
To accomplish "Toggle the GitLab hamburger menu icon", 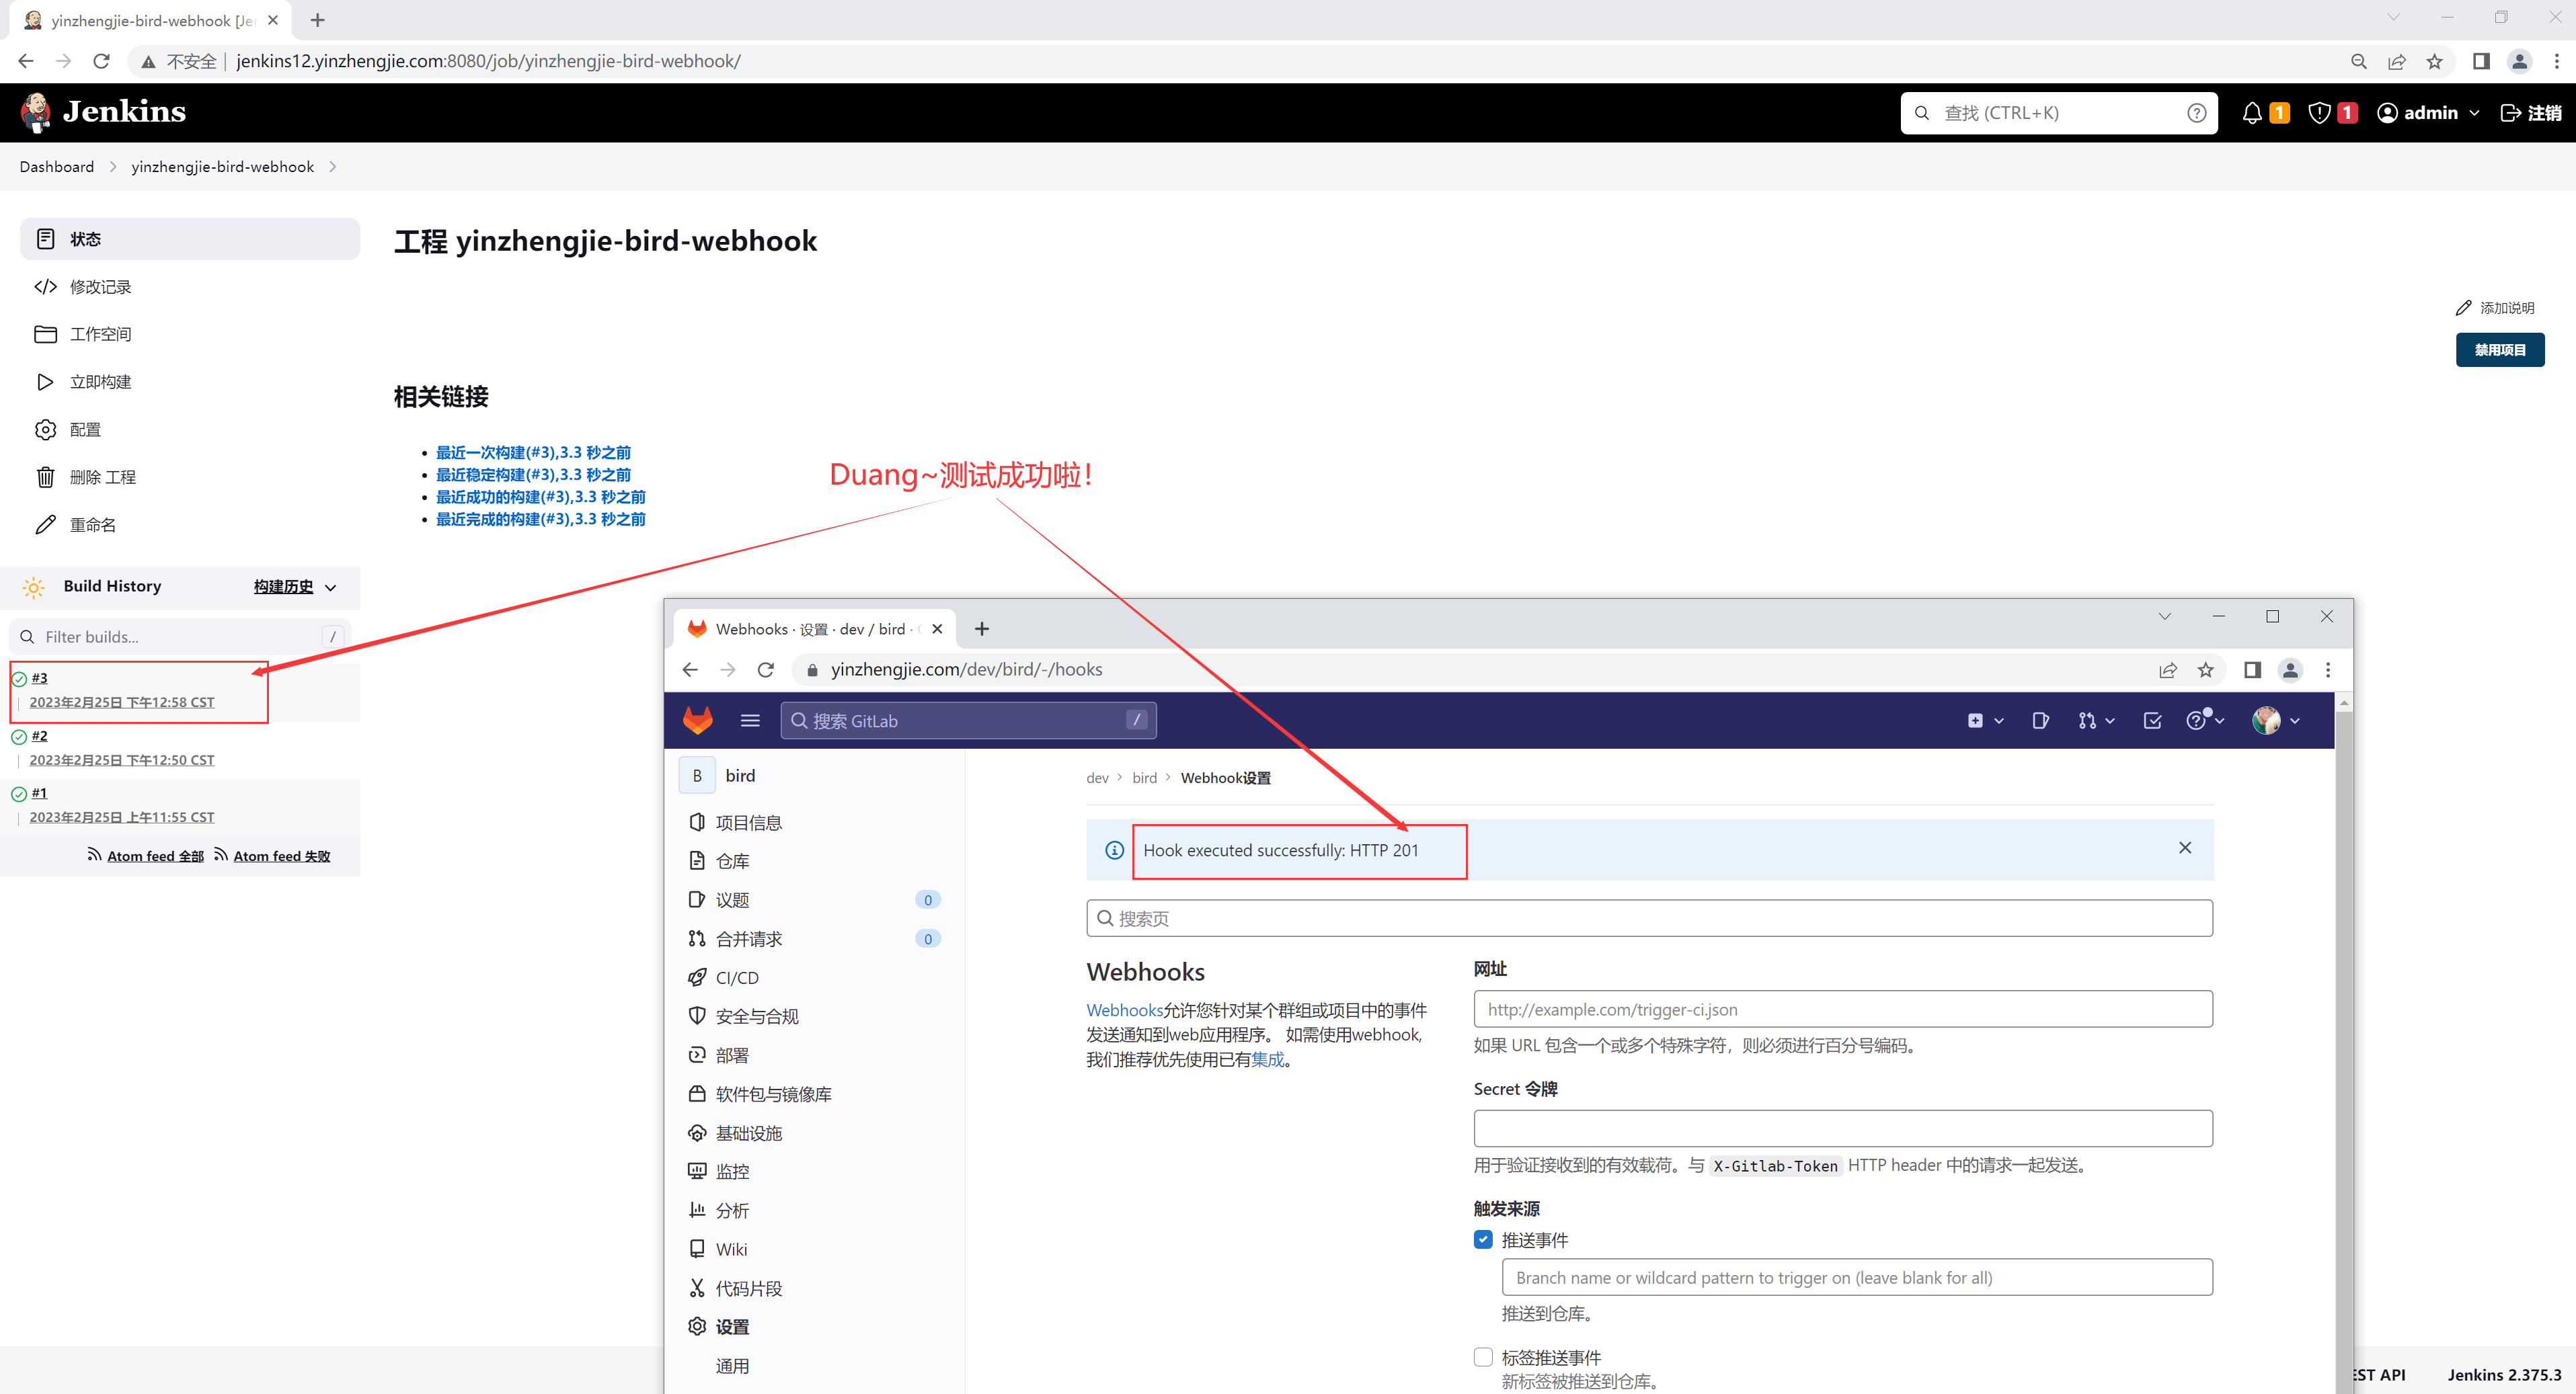I will [750, 721].
